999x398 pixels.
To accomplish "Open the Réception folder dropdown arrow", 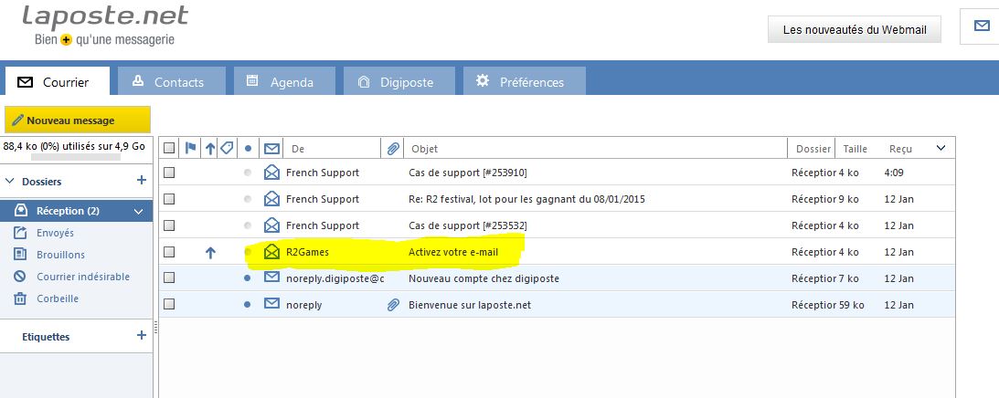I will (139, 212).
